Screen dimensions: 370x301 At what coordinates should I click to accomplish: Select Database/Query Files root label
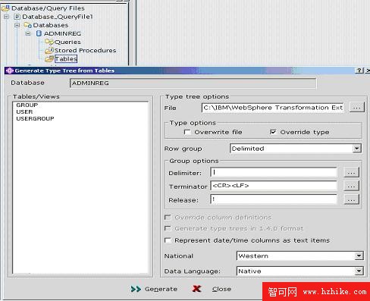48,8
